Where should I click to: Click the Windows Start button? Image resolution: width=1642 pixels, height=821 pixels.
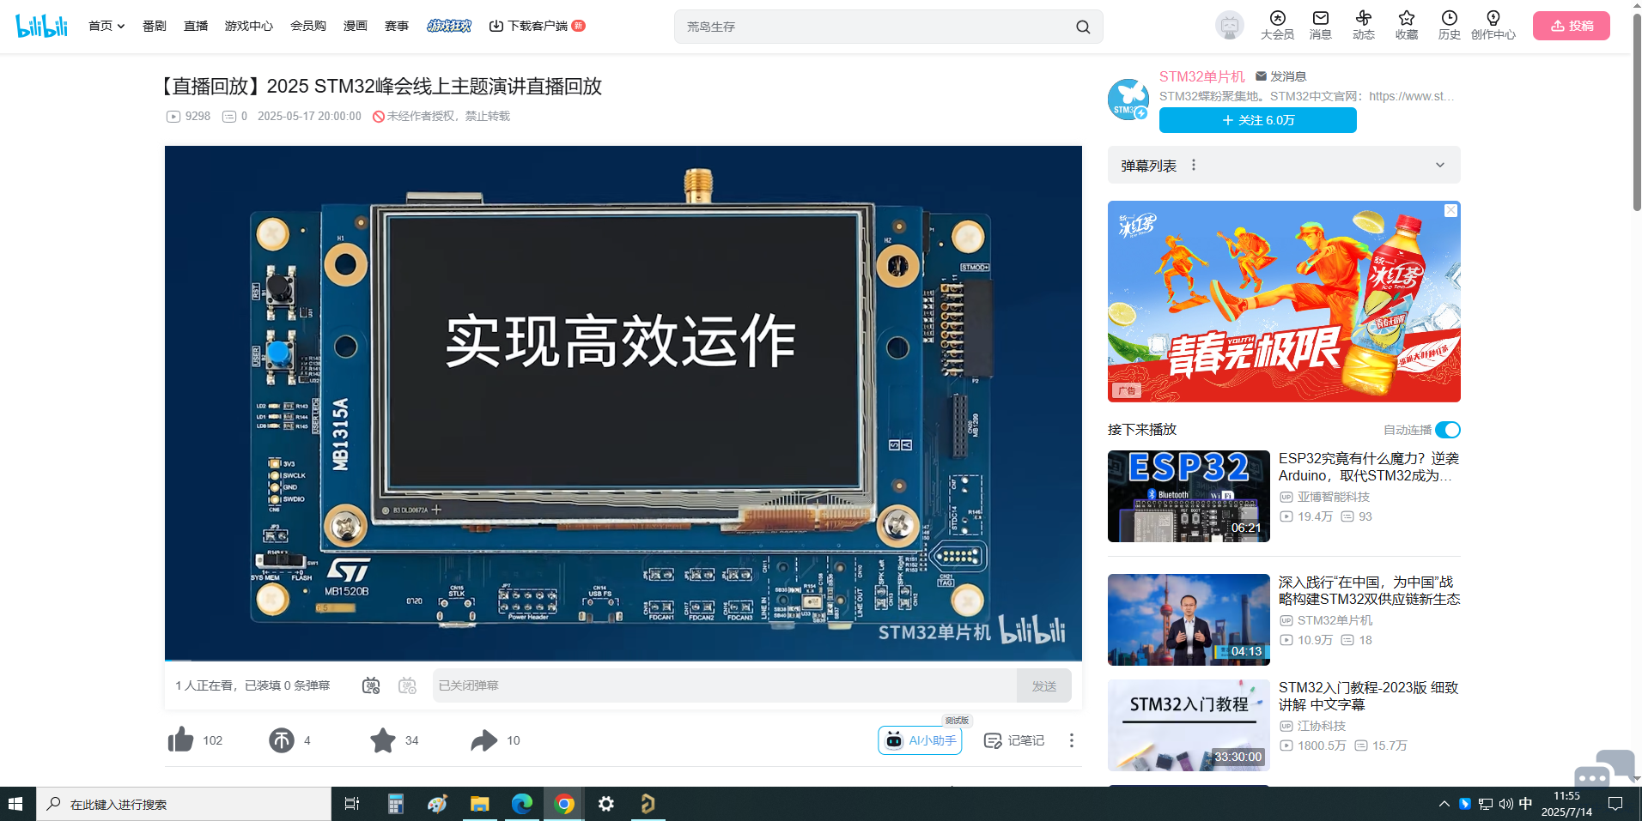point(15,804)
